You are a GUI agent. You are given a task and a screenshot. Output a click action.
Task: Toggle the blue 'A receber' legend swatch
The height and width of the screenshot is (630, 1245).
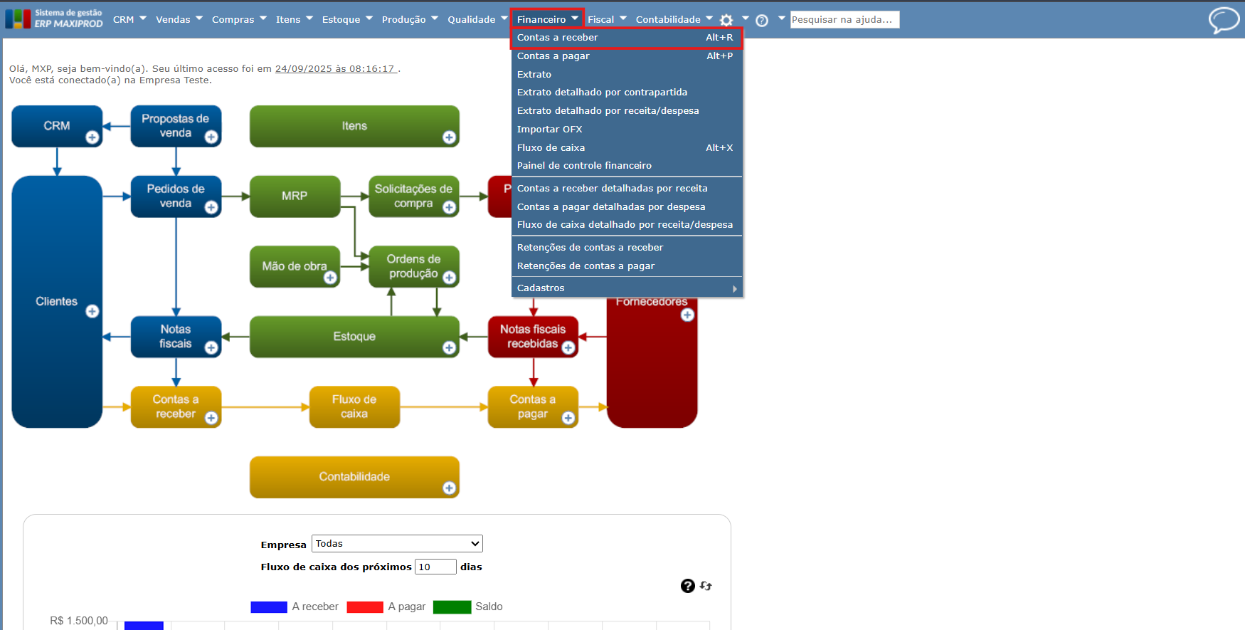click(x=269, y=607)
